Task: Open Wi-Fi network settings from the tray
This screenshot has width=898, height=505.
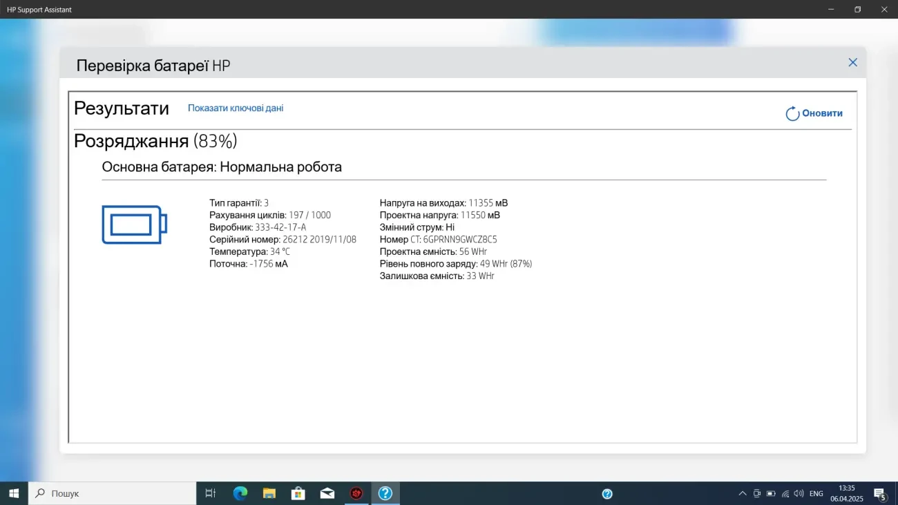Action: point(785,493)
